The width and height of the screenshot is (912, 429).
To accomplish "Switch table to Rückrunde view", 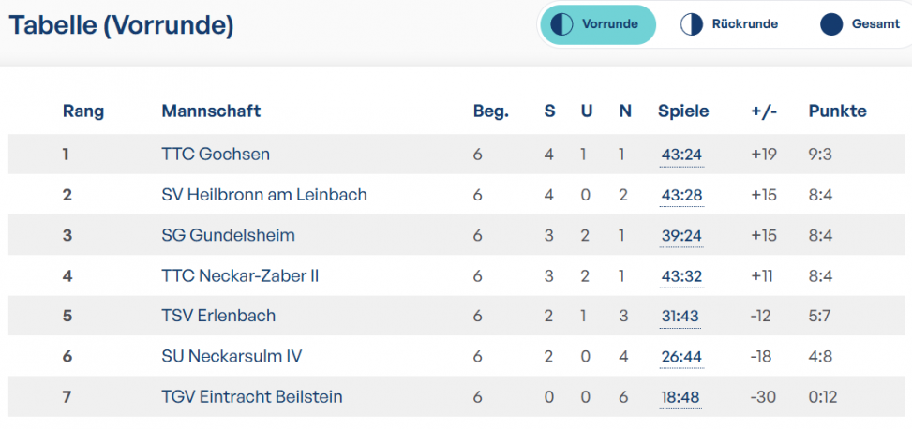I will (729, 25).
